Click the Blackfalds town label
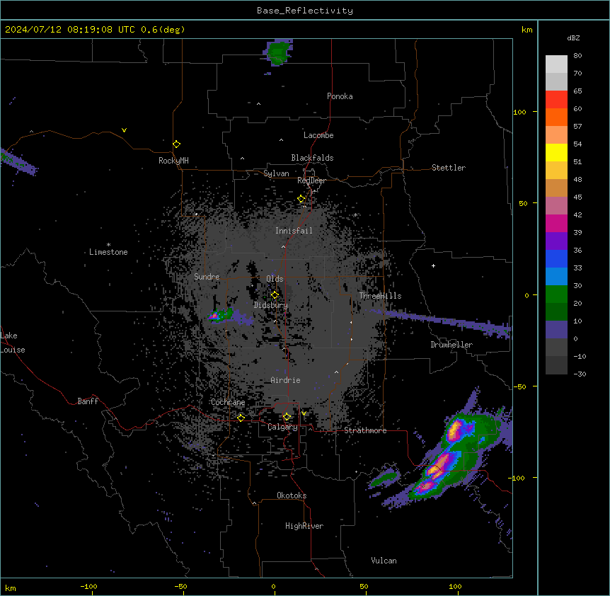 (312, 158)
